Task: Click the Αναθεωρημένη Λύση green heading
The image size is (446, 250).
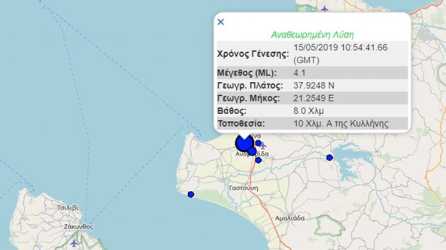Action: click(312, 34)
